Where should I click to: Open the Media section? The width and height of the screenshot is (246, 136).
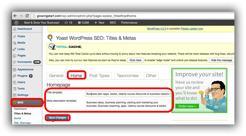point(21,43)
